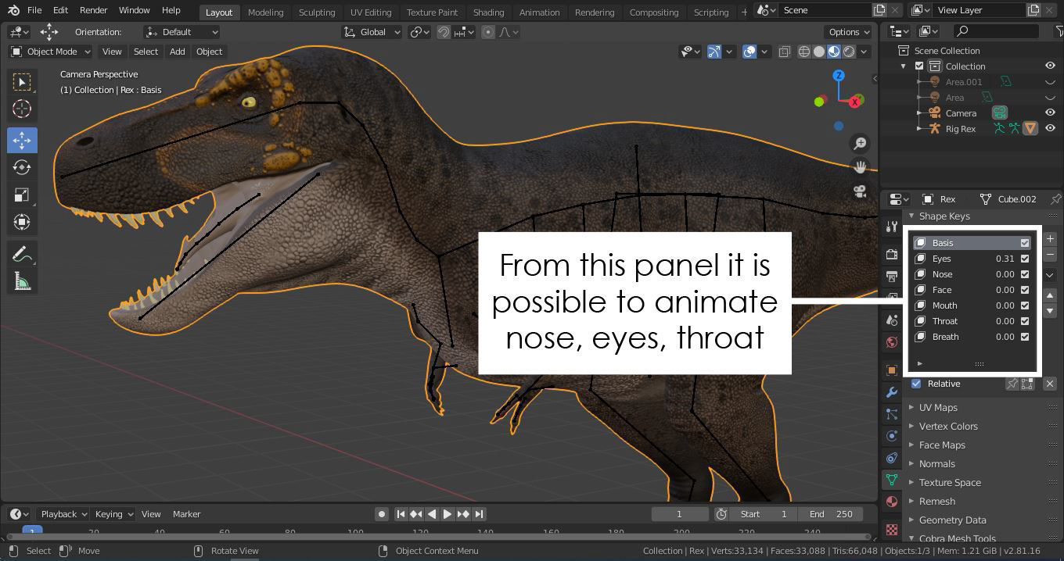Image resolution: width=1064 pixels, height=561 pixels.
Task: Open viewport Add menu
Action: tap(178, 52)
